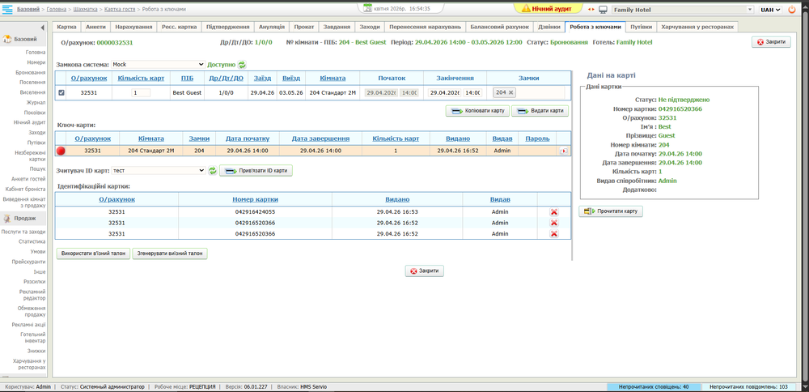The image size is (809, 392).
Task: Refresh the ID card reader list
Action: pos(213,171)
